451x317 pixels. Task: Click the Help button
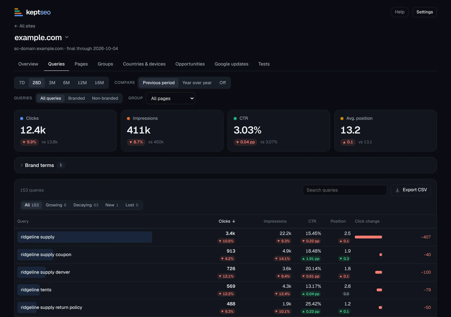coord(400,12)
